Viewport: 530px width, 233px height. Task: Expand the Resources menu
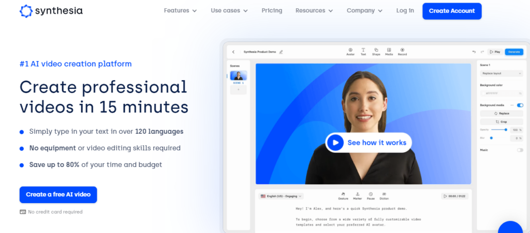pos(314,10)
